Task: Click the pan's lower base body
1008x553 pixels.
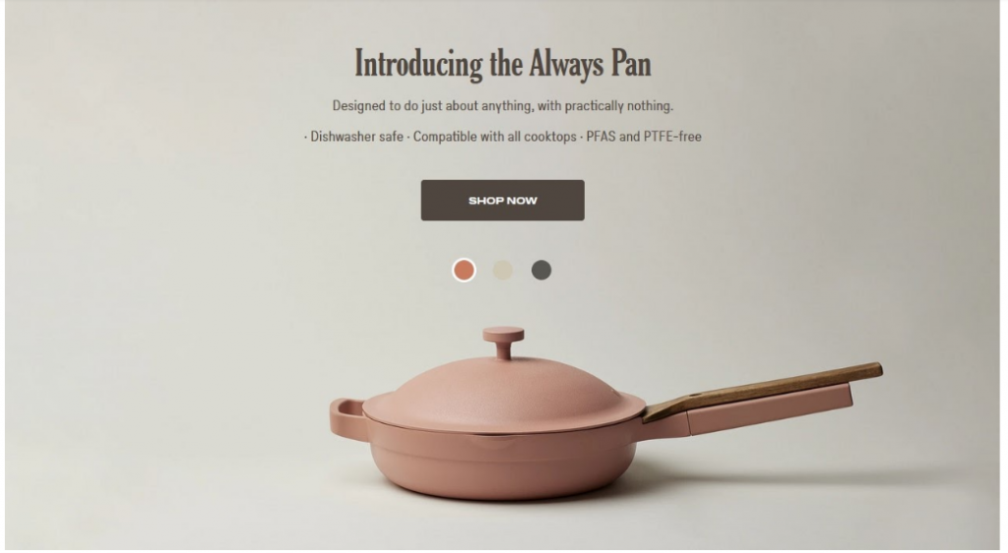Action: 501,465
